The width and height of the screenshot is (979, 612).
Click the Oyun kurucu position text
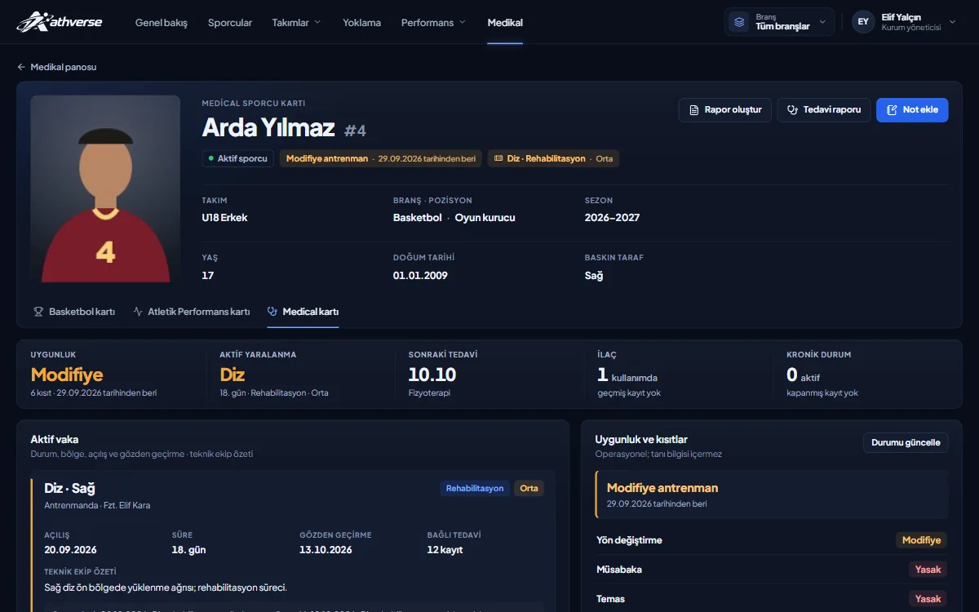click(x=485, y=218)
